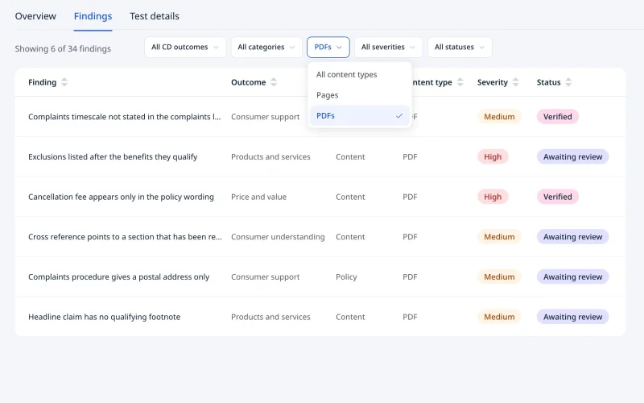Click Awaiting review status in Cross reference row
Viewport: 644px width, 403px height.
coord(572,237)
